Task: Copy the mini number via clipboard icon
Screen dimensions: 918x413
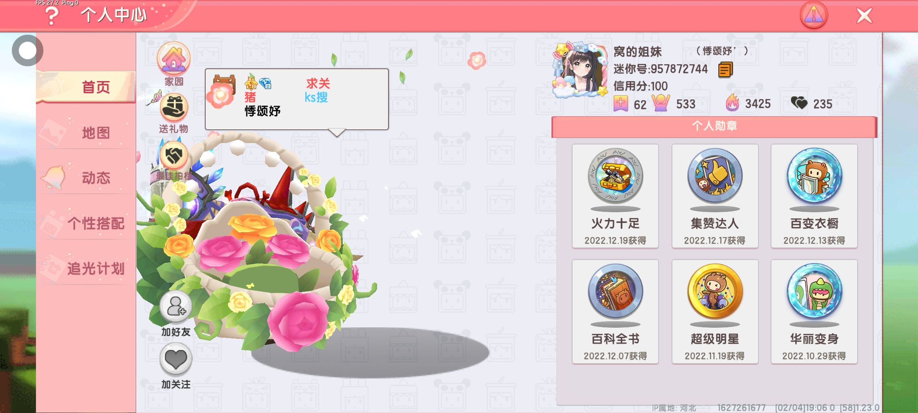Action: tap(725, 70)
